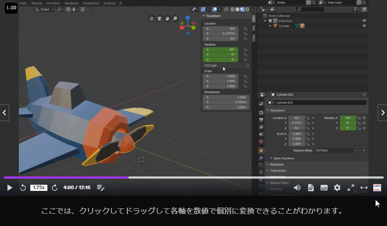Viewport: 387px width, 226px height.
Task: Toggle visibility of the Cylinder object
Action: coord(364,26)
